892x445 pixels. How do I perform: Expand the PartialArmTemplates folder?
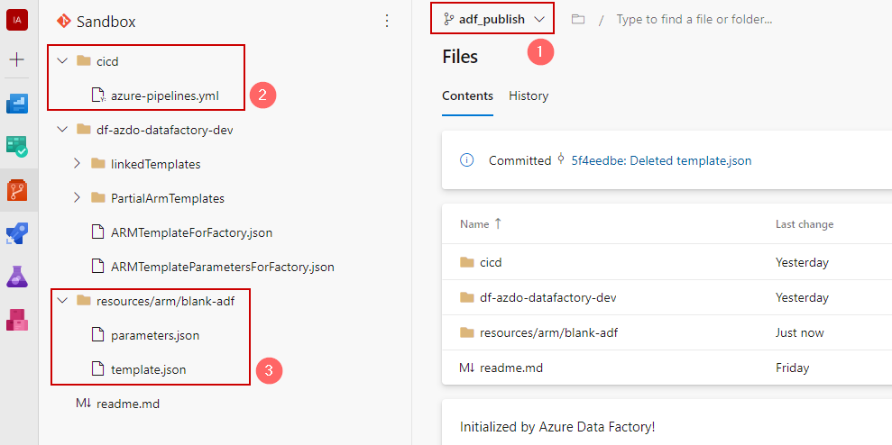click(78, 198)
